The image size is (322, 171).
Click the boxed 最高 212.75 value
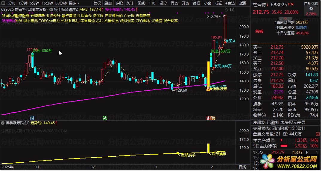tap(277, 81)
